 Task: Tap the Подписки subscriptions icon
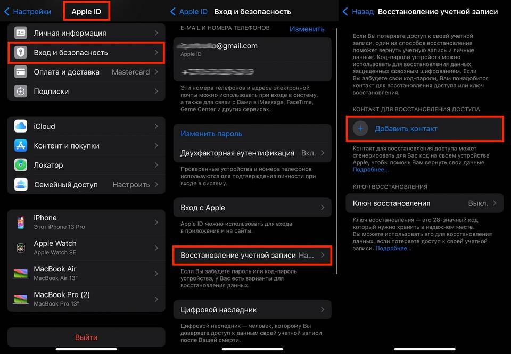[x=21, y=91]
